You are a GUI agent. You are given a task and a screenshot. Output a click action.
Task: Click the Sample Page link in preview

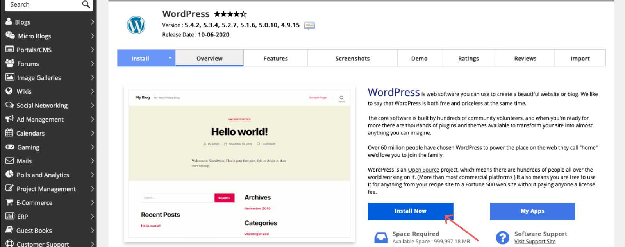coord(318,98)
